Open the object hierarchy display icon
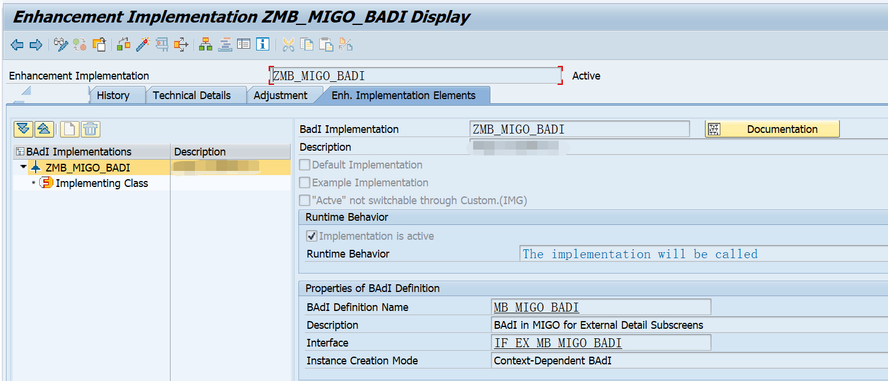888x381 pixels. coord(205,45)
